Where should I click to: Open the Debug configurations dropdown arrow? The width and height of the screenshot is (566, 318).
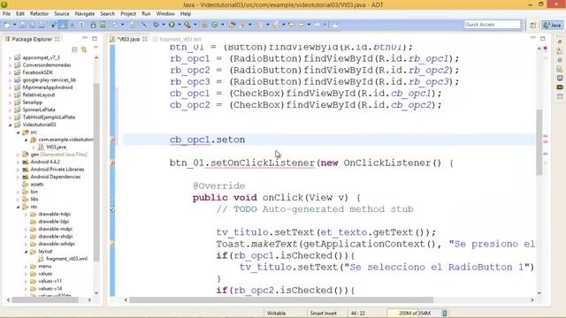164,25
